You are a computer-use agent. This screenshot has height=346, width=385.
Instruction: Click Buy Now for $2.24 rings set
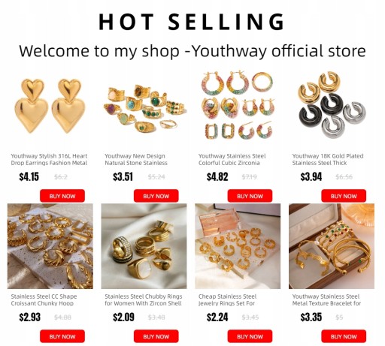click(250, 336)
